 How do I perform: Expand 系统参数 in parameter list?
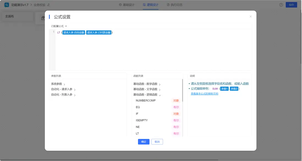[x=58, y=84]
